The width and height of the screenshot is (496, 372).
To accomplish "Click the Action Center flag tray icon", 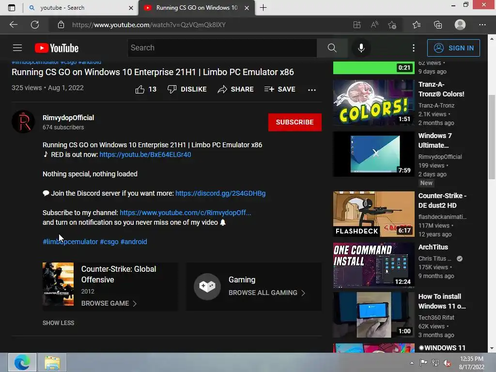I will [423, 363].
